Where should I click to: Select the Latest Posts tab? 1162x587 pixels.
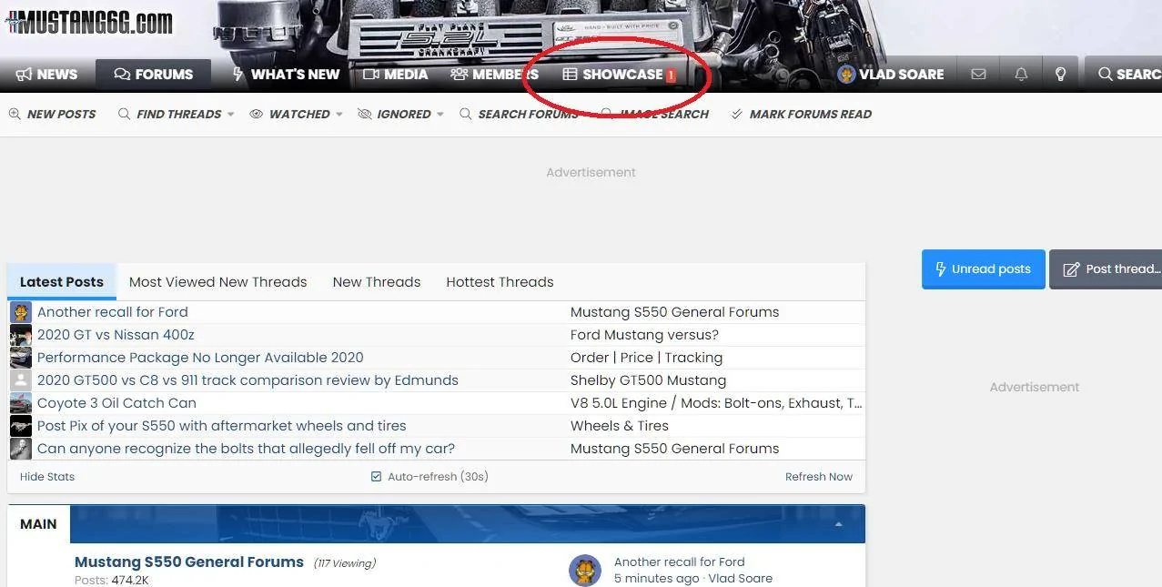[x=62, y=282]
